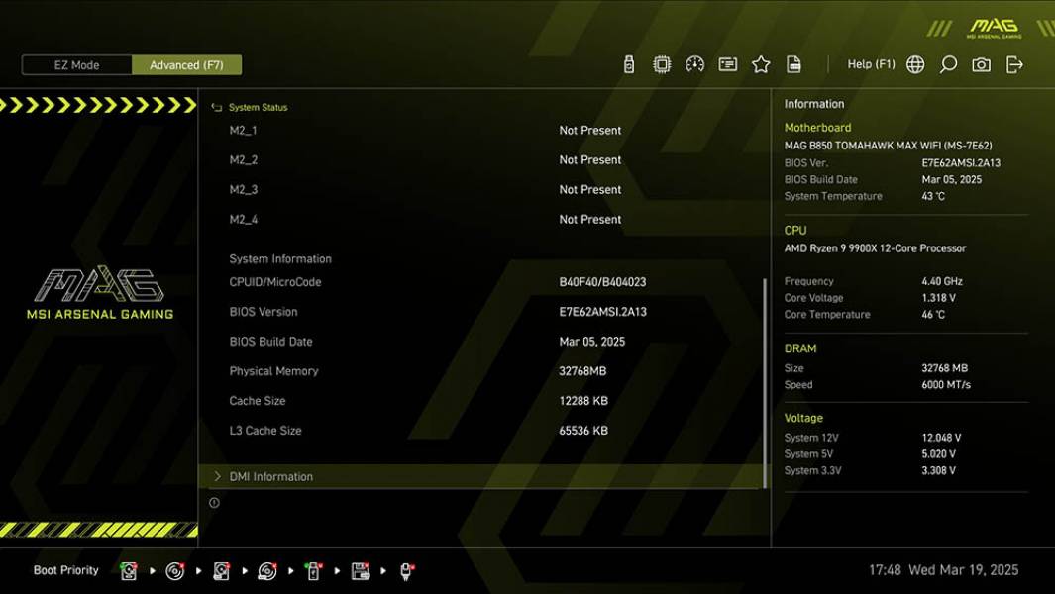Select fourth boot priority USB CD/DVD icon
The height and width of the screenshot is (594, 1055).
pos(267,571)
